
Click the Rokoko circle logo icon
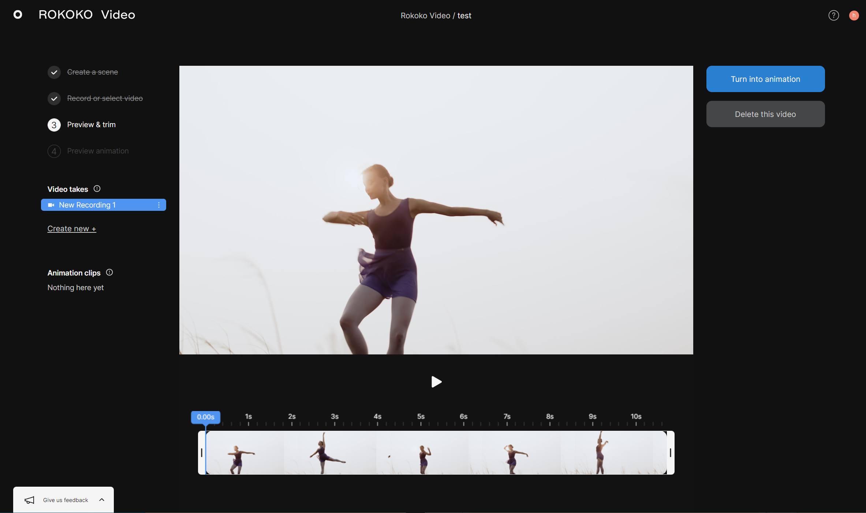click(x=18, y=15)
